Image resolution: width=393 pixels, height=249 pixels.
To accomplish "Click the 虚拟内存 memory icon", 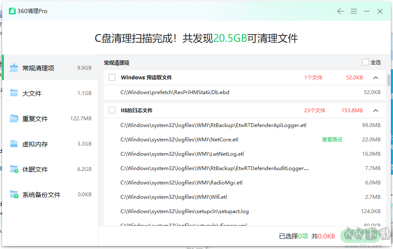I will pyautogui.click(x=14, y=143).
